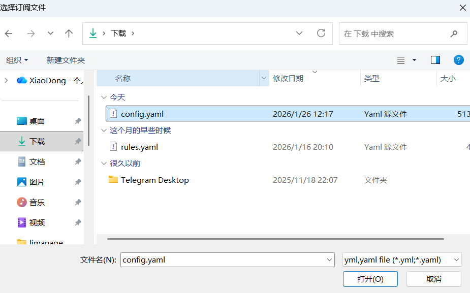Viewport: 470px width, 293px height.
Task: Click the Up one level arrow
Action: point(69,34)
